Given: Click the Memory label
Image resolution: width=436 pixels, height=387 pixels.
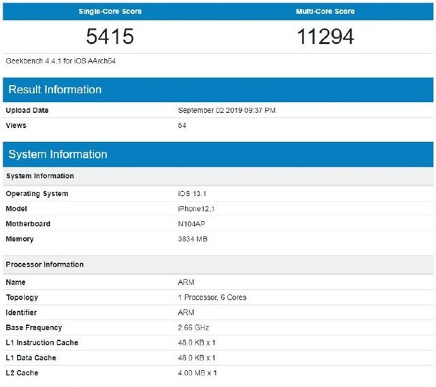Looking at the screenshot, I should [20, 239].
